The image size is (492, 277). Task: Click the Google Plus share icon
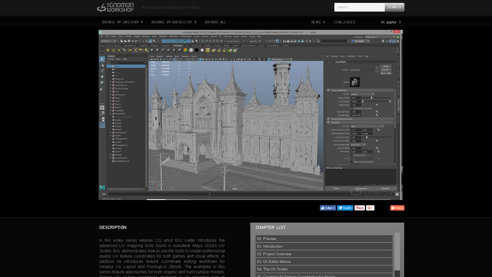coord(370,208)
